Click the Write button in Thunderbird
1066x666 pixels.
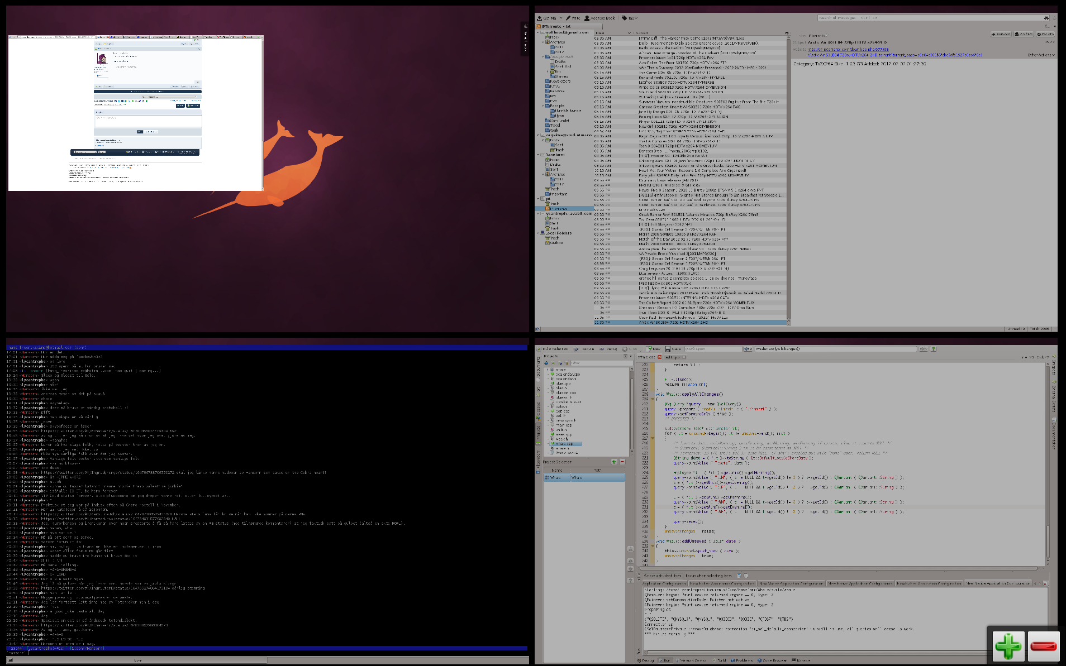(573, 18)
